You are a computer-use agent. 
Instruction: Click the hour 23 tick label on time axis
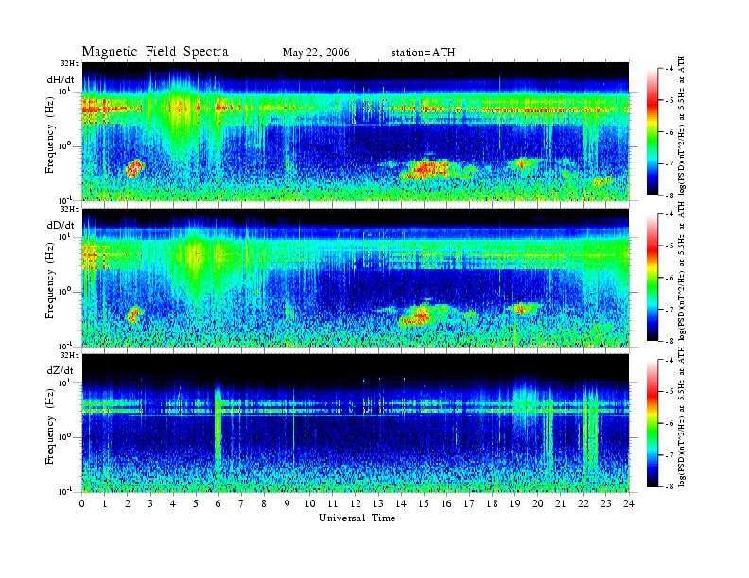[x=606, y=503]
